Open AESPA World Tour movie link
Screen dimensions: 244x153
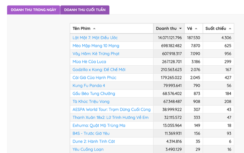(x=112, y=110)
